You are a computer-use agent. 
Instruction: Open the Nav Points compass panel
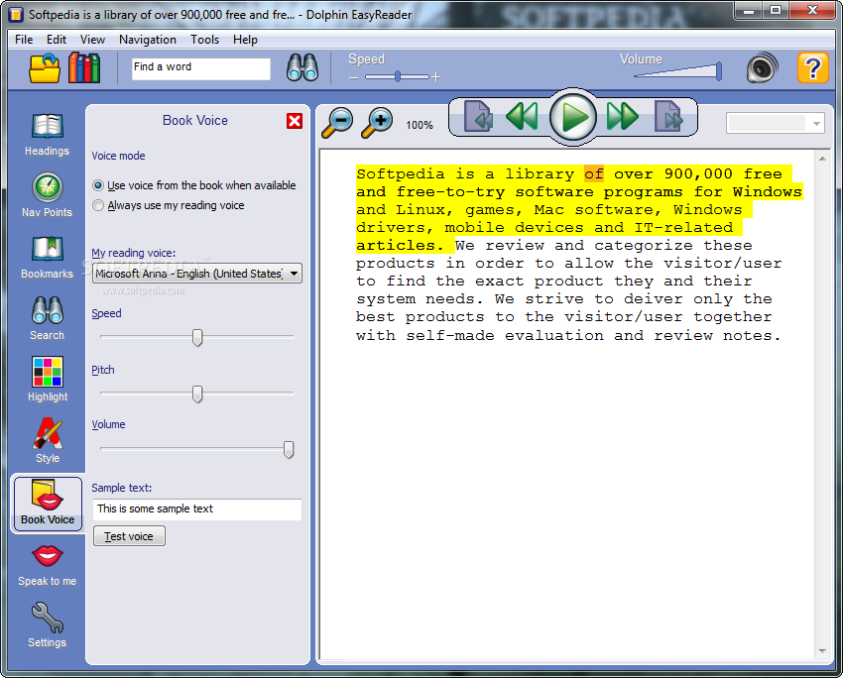point(48,195)
